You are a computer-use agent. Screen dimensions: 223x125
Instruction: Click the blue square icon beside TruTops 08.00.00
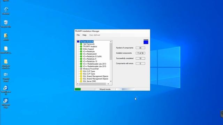(78, 42)
